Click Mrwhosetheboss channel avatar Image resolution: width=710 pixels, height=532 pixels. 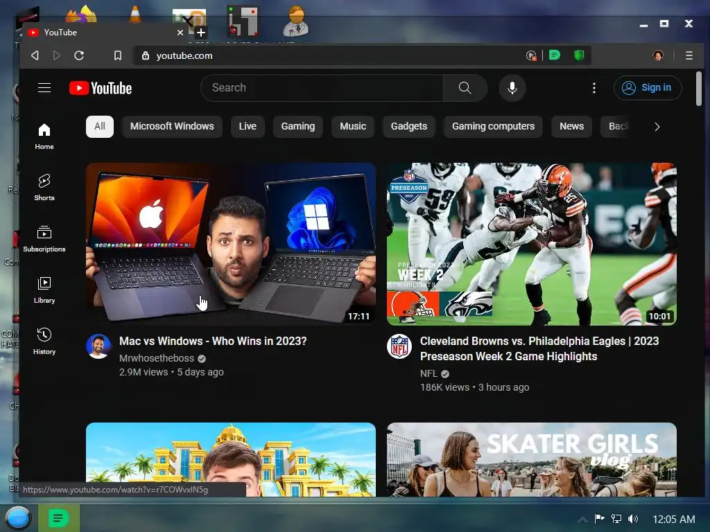pyautogui.click(x=98, y=346)
